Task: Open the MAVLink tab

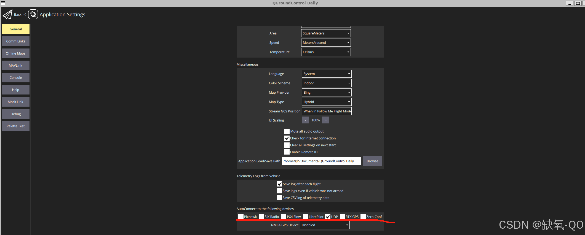Action: pyautogui.click(x=16, y=65)
